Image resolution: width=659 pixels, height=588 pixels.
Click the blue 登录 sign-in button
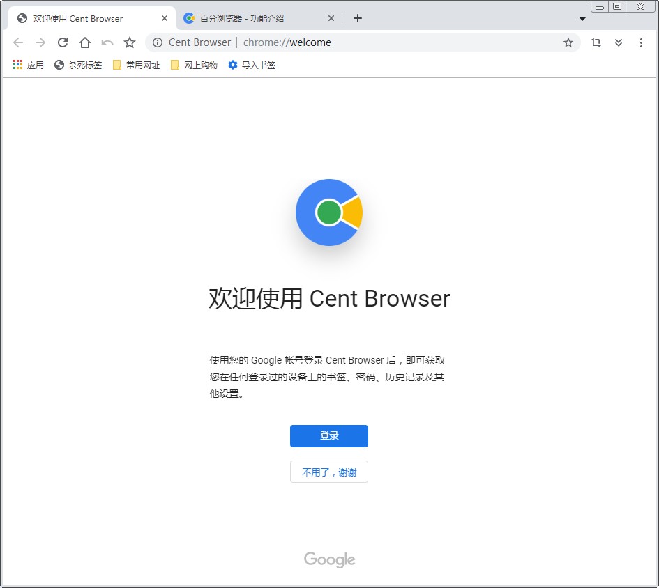[328, 435]
